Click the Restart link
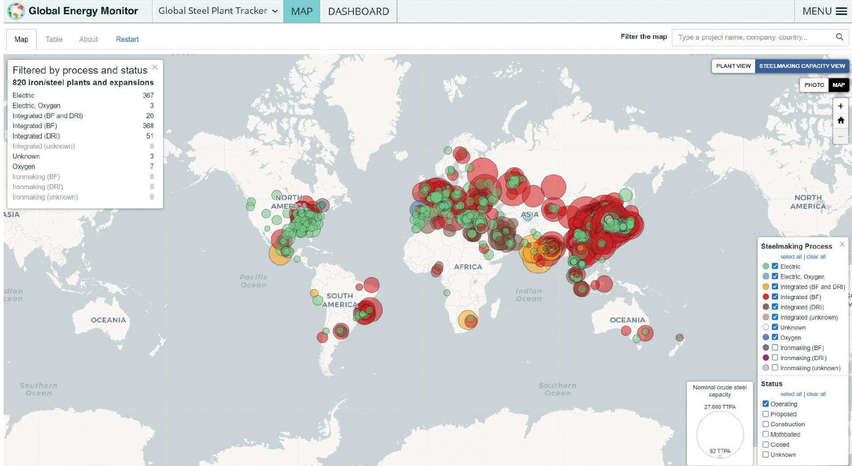Image resolution: width=852 pixels, height=466 pixels. pos(127,39)
